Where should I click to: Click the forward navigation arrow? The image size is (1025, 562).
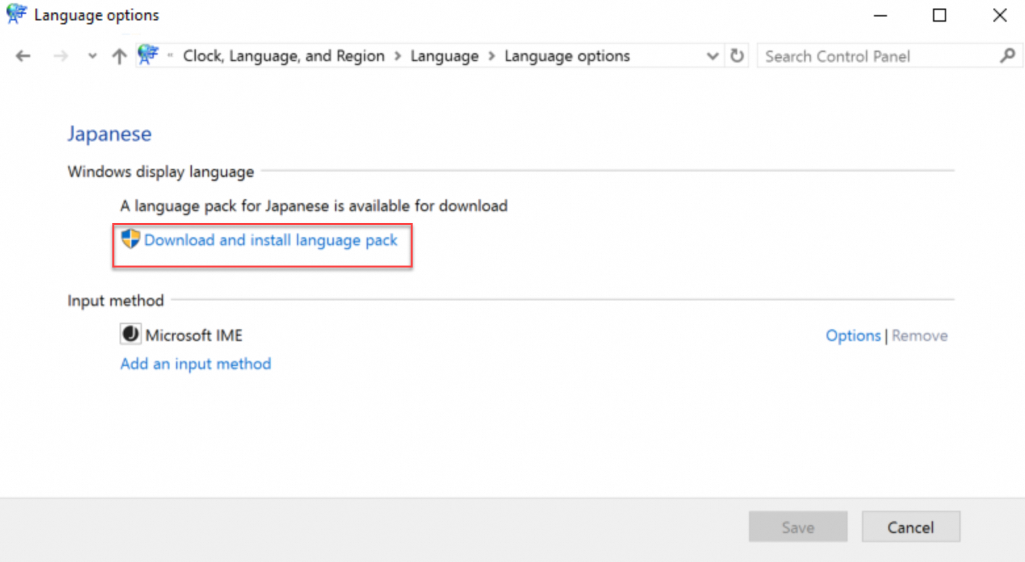tap(60, 57)
